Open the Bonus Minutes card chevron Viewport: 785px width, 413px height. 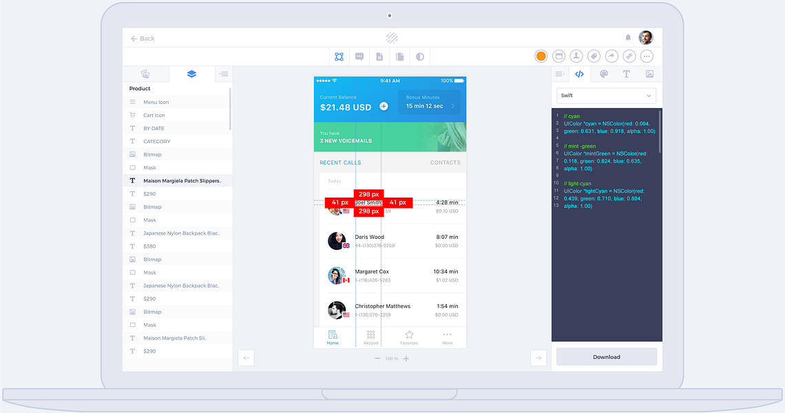click(x=453, y=106)
